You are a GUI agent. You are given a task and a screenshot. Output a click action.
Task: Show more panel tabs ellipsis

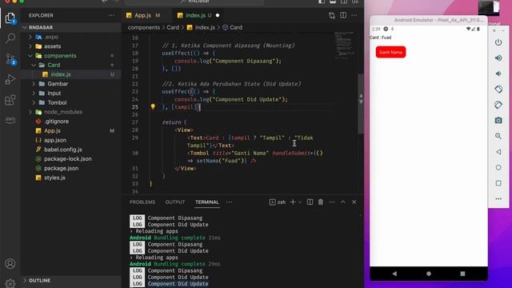230,202
